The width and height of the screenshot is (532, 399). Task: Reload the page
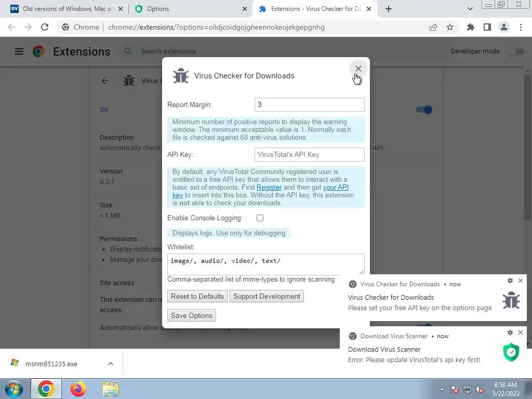tap(45, 27)
